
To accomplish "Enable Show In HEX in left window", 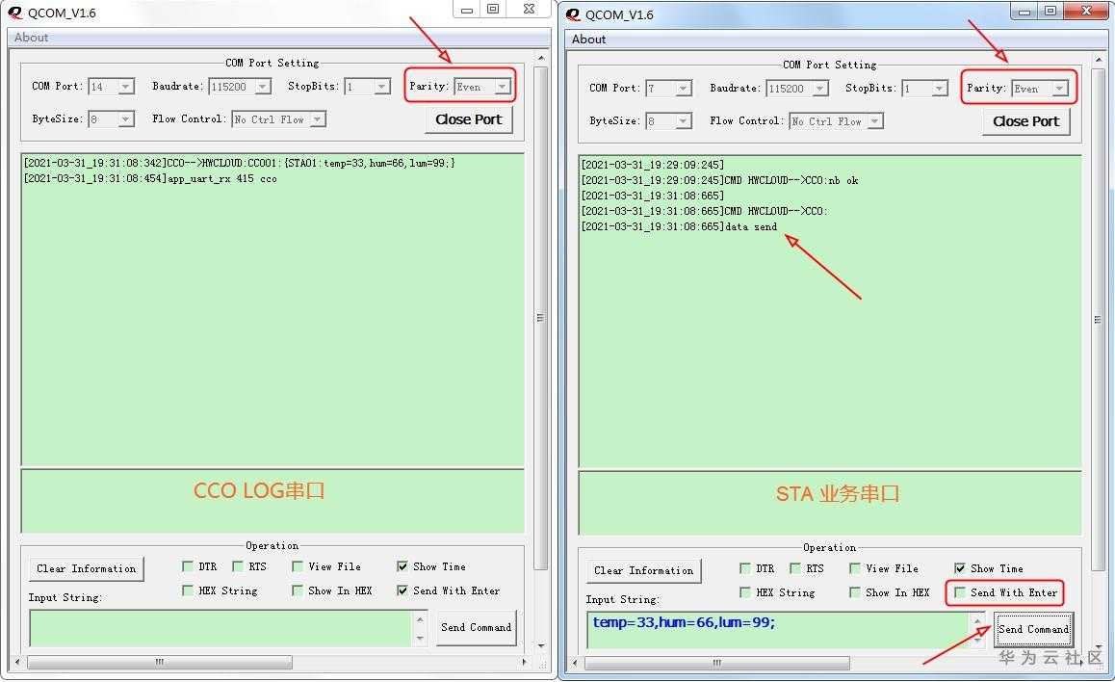I will (x=298, y=590).
